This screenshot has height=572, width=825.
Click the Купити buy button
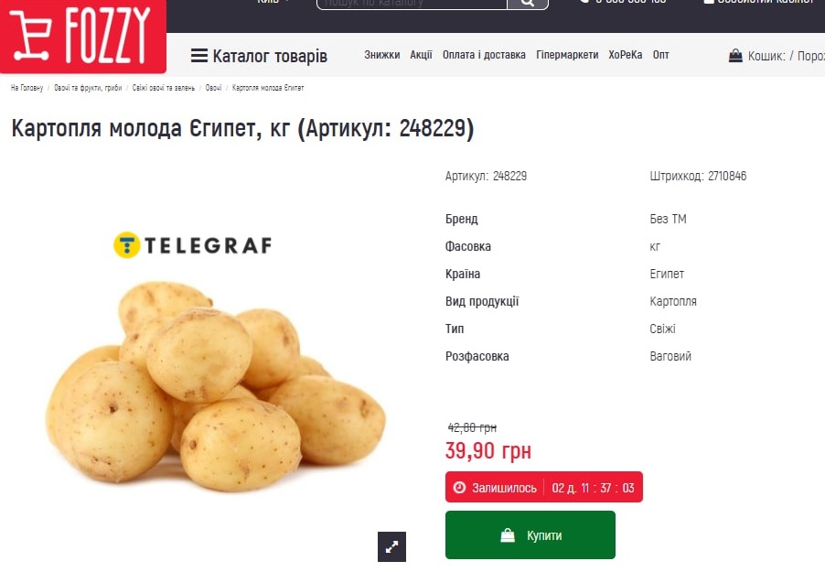click(x=530, y=535)
